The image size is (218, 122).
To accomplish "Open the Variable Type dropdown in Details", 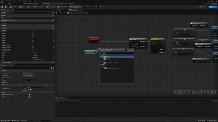I will click(28, 75).
